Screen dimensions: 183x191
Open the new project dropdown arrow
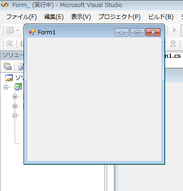click(x=17, y=30)
